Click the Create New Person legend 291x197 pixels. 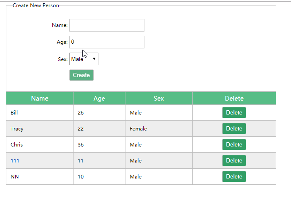(35, 5)
